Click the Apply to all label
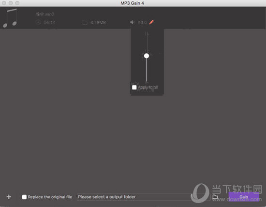This screenshot has height=207, width=266. coord(148,87)
